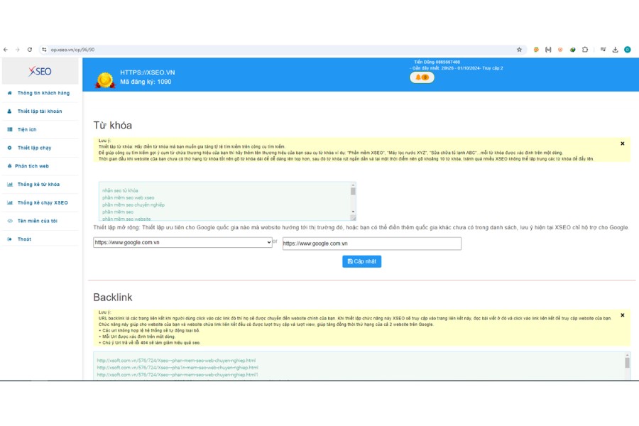This screenshot has width=639, height=426.
Task: Click keyword line 'phần mềm seo chuyên nghiệp'
Action: click(x=133, y=204)
